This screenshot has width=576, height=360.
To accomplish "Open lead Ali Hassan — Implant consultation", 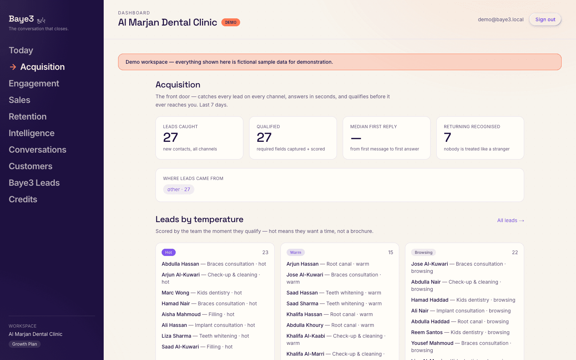I will (208, 325).
